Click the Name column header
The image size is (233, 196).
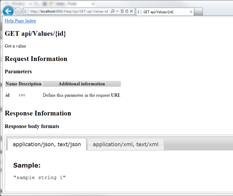click(x=11, y=84)
